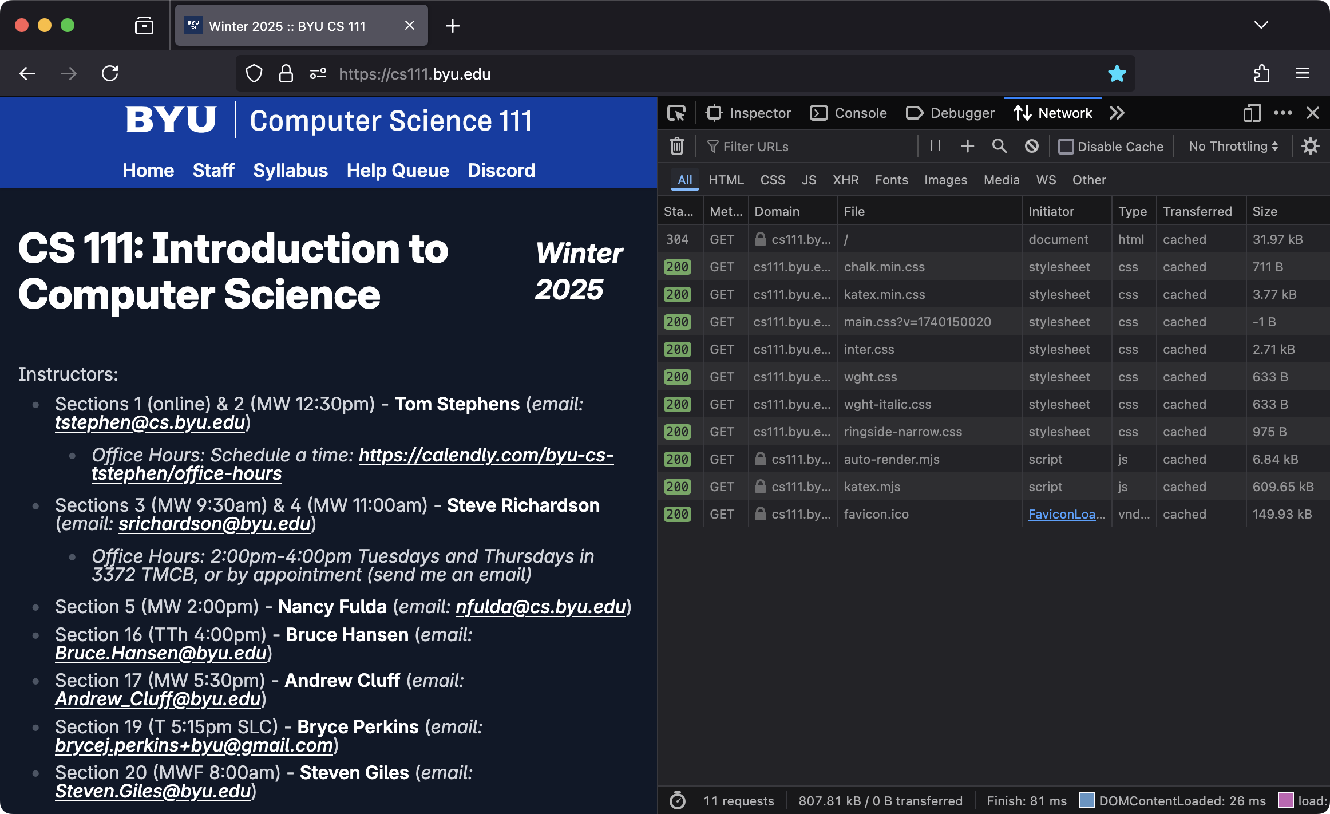Image resolution: width=1330 pixels, height=814 pixels.
Task: Enter Responsive Design Mode
Action: pyautogui.click(x=1252, y=113)
